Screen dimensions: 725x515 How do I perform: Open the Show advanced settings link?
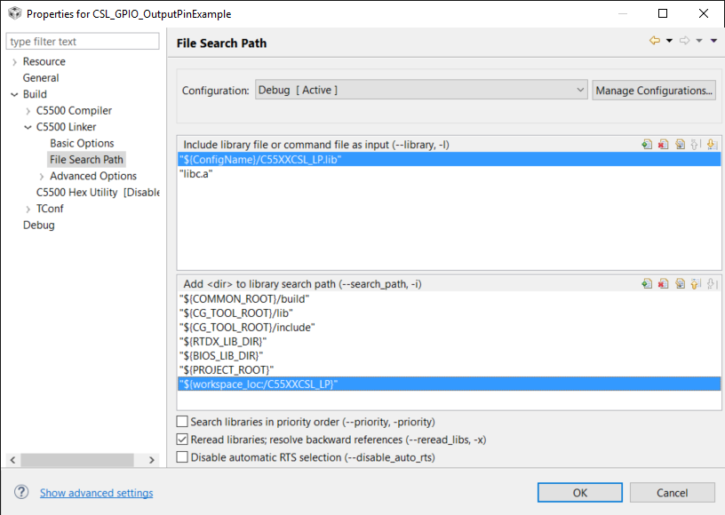pyautogui.click(x=96, y=493)
